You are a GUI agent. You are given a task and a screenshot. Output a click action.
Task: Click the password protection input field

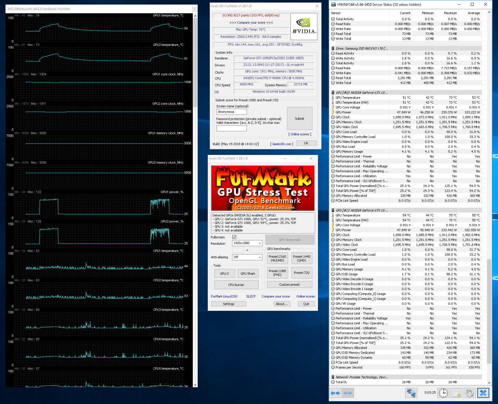[x=232, y=128]
